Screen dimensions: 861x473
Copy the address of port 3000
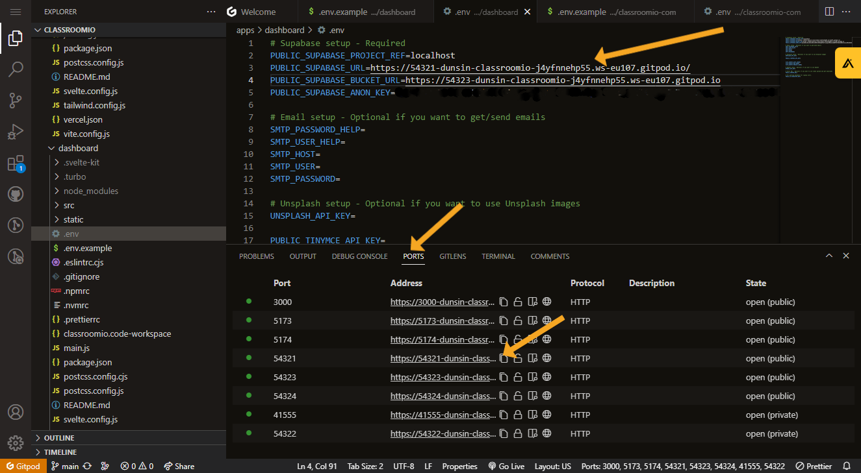[504, 301]
